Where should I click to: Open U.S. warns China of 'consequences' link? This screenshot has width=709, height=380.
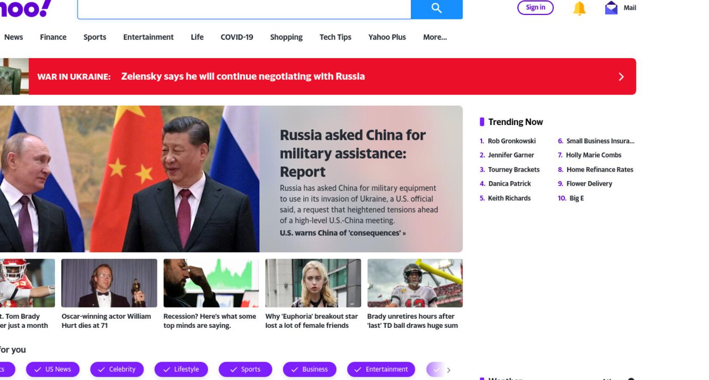(x=342, y=233)
